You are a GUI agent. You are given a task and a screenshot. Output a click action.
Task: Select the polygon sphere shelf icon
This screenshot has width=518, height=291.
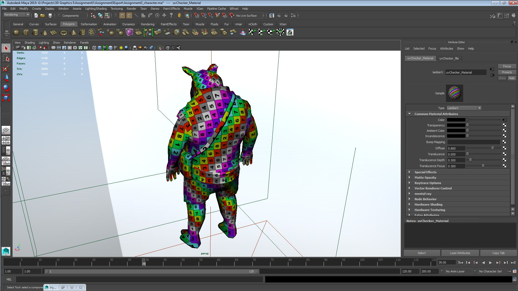[16, 32]
